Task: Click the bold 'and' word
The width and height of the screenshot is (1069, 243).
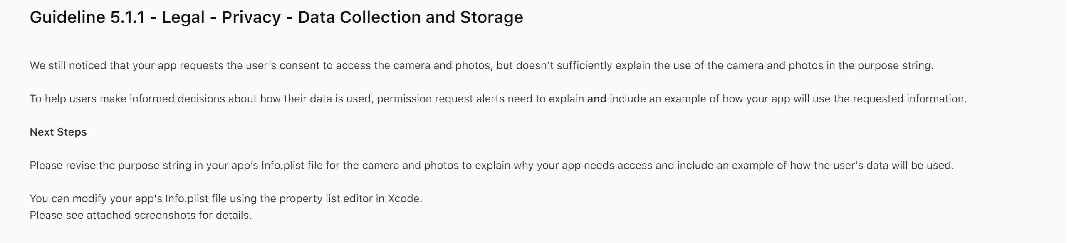Action: click(596, 99)
